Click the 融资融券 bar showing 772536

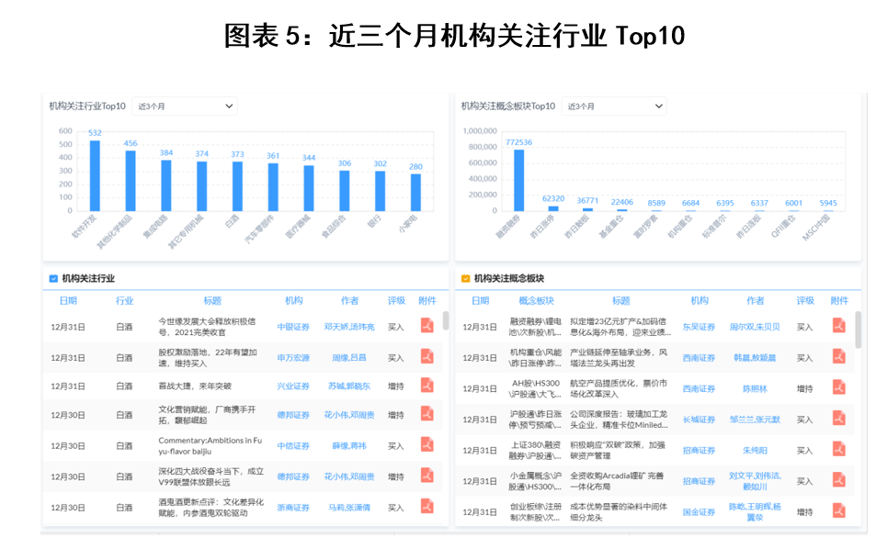click(x=518, y=180)
